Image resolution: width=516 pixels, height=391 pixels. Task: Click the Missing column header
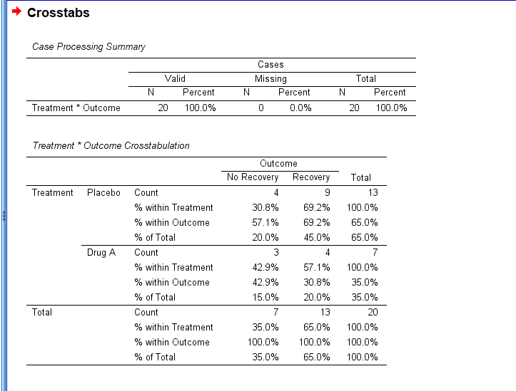(x=270, y=78)
